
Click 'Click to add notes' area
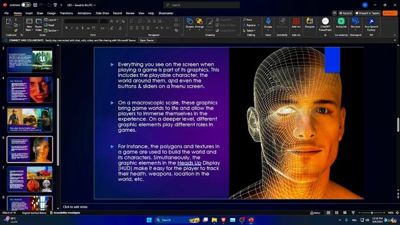click(75, 207)
